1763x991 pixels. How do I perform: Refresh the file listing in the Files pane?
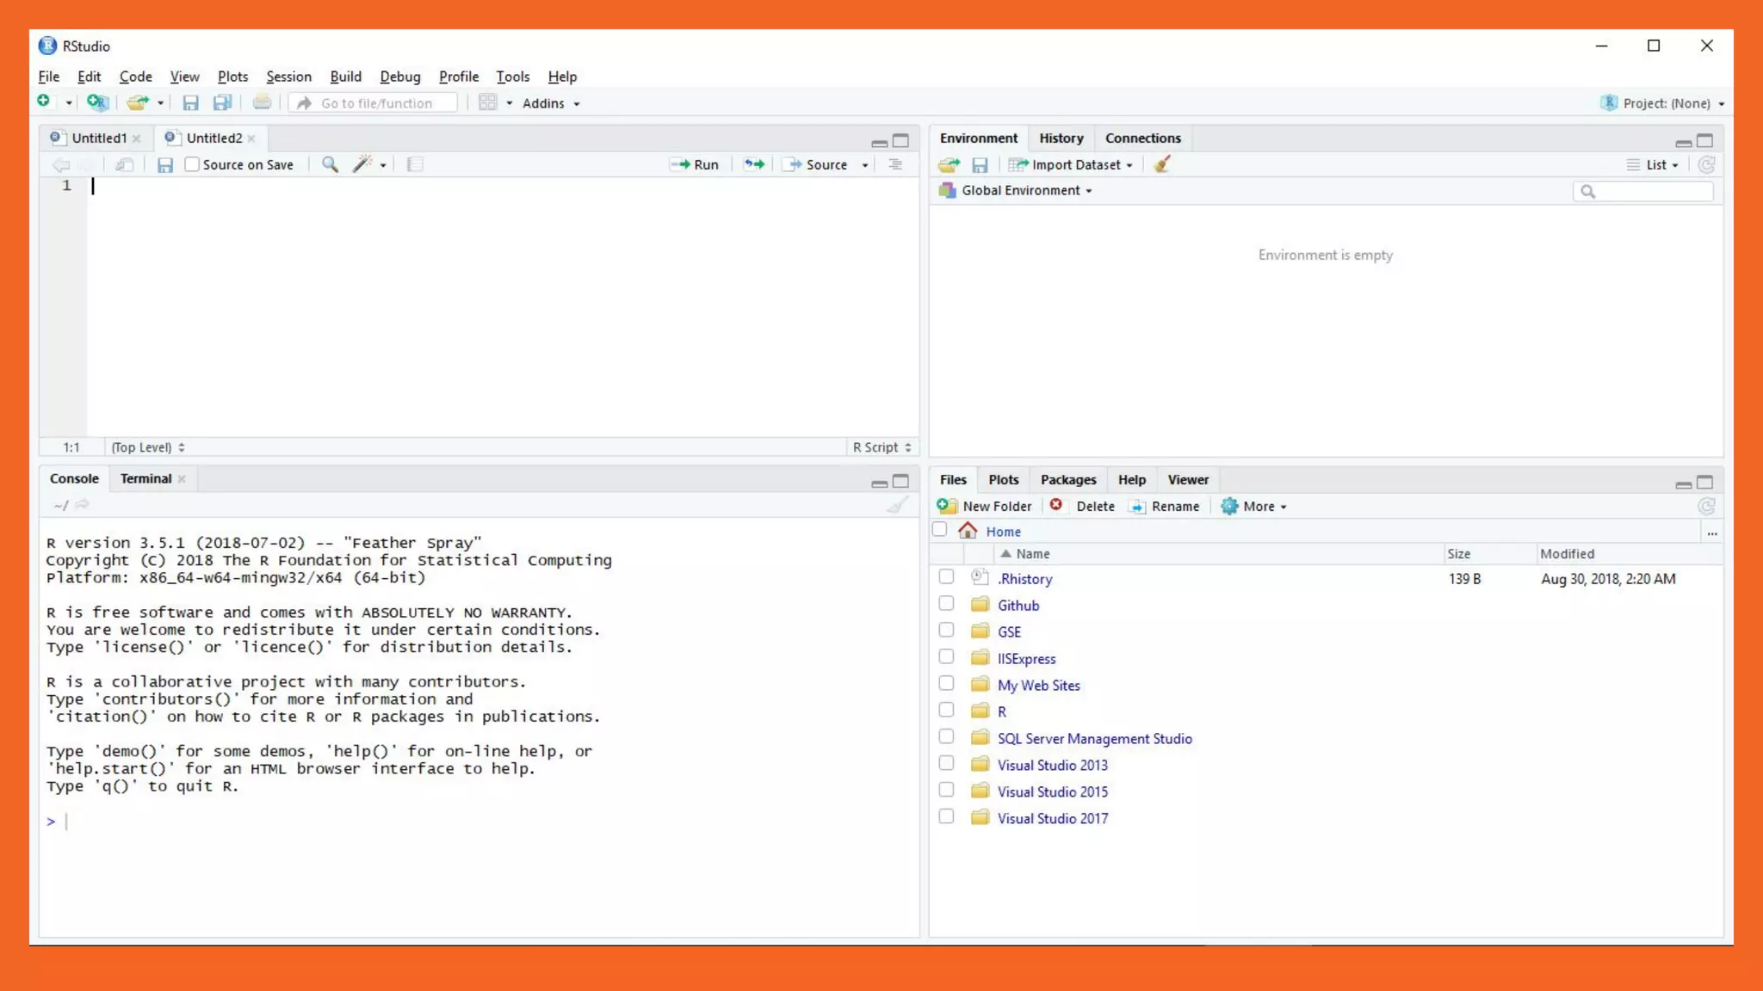click(x=1706, y=507)
